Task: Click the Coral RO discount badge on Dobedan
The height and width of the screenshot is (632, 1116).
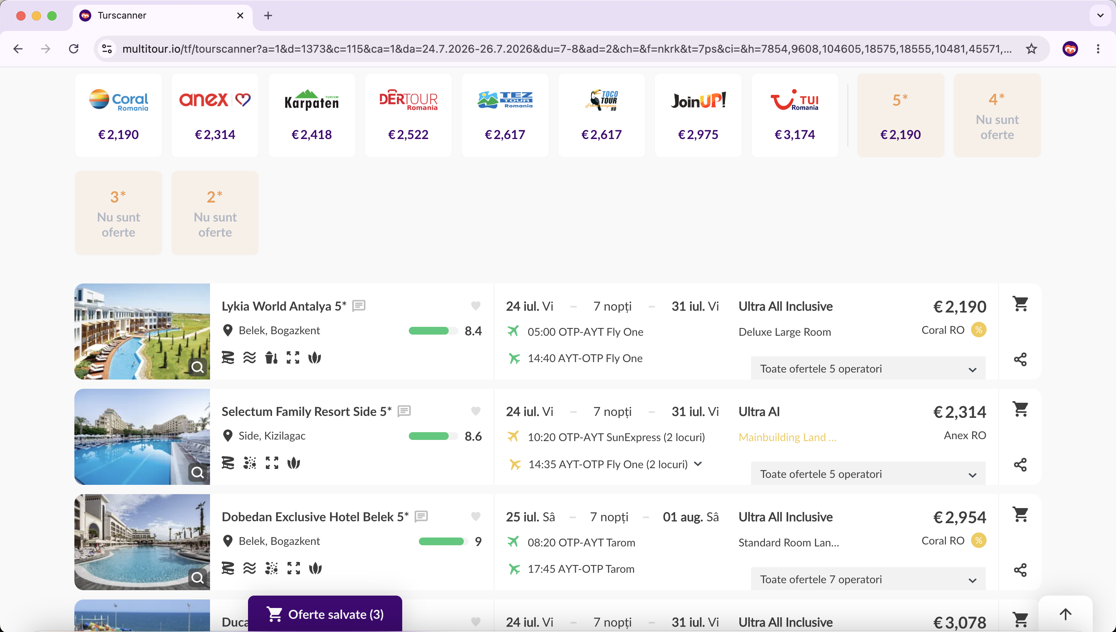Action: pyautogui.click(x=978, y=540)
